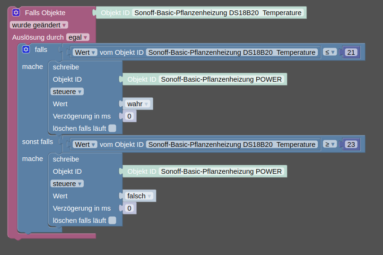The image size is (383, 255).
Task: Open the ≥ comparison operator dropdown
Action: (330, 144)
